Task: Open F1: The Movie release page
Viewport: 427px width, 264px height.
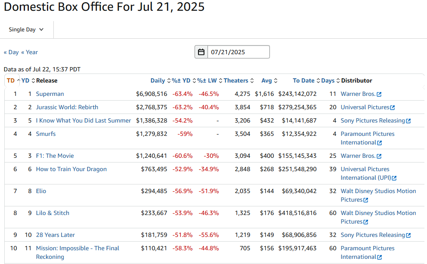Action: pos(55,156)
